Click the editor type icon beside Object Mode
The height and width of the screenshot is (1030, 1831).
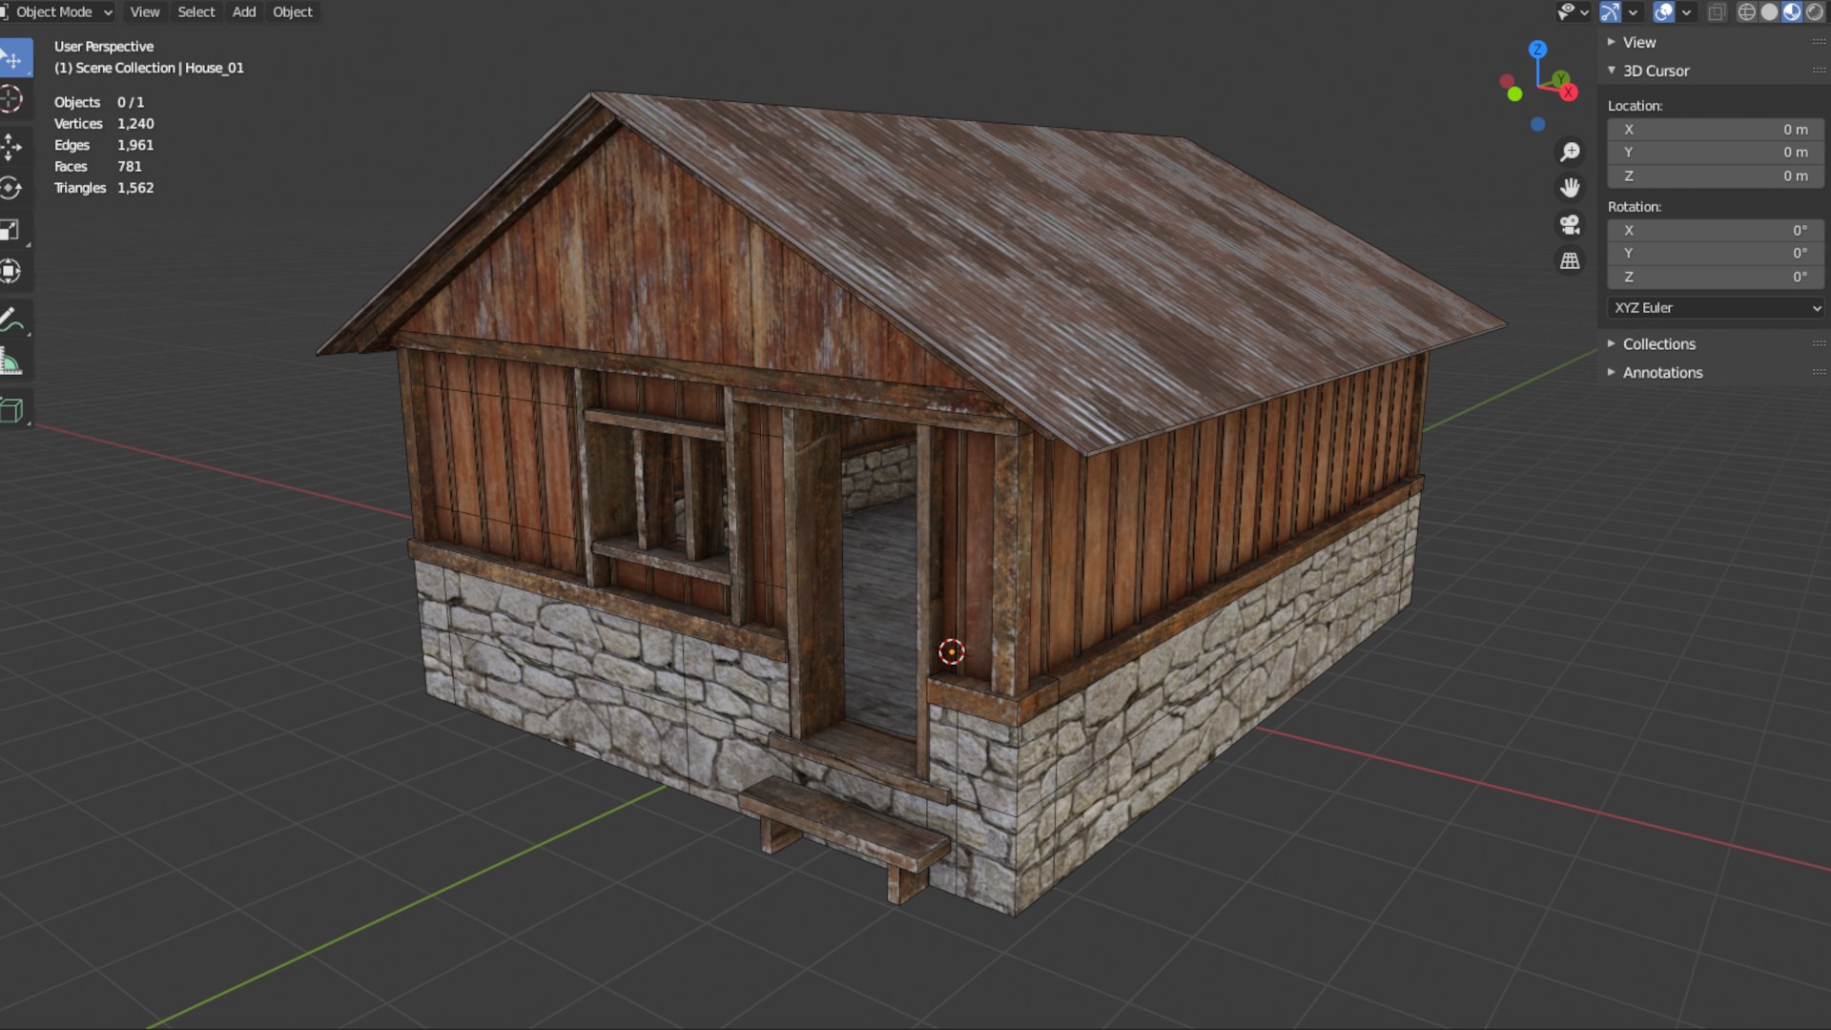(4, 11)
